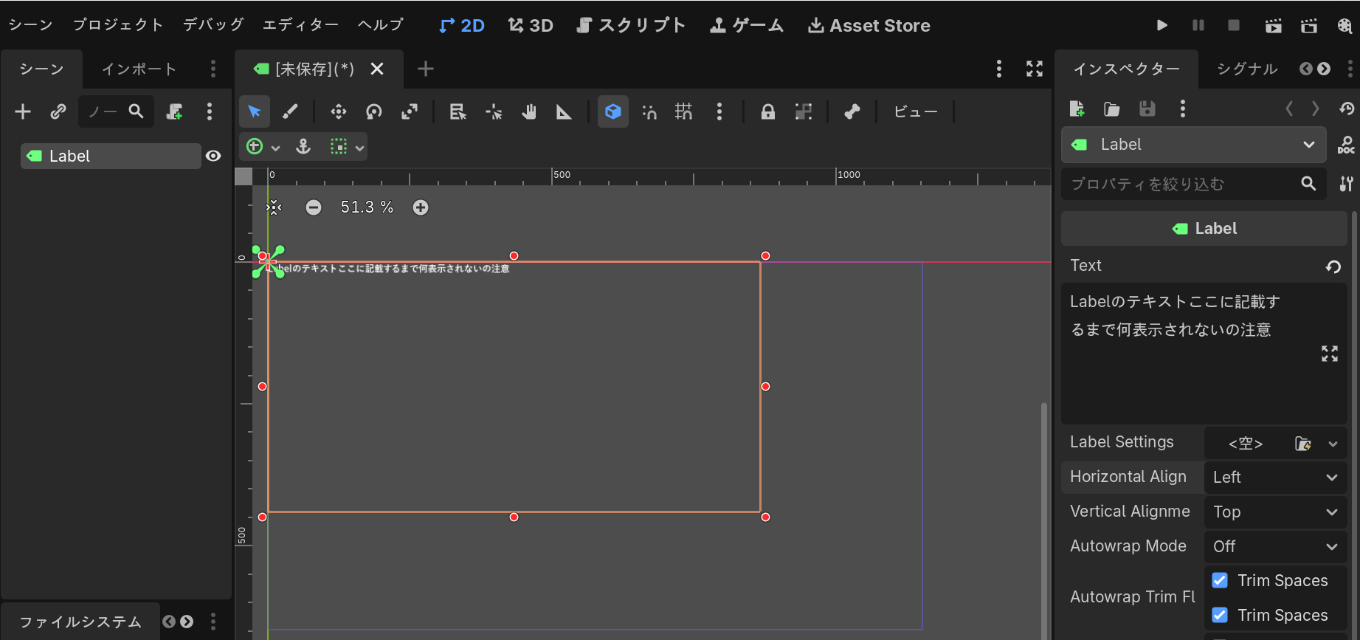Select the Scale Mode tool
This screenshot has width=1360, height=640.
tap(410, 111)
